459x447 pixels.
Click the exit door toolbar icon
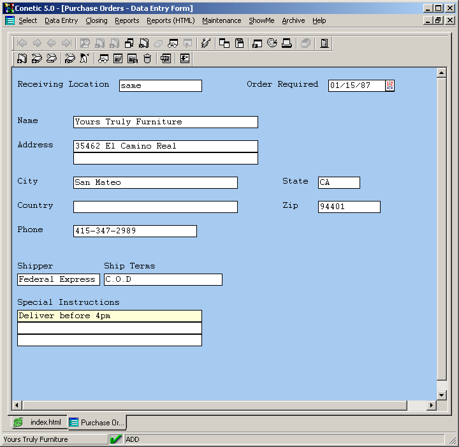click(x=324, y=43)
